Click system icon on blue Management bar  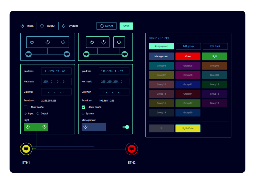coord(86,127)
